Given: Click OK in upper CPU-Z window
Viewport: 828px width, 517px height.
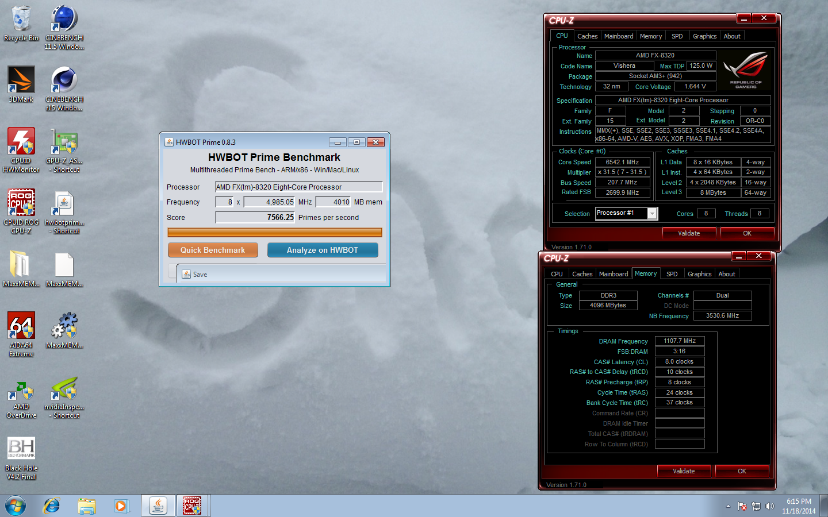Looking at the screenshot, I should pyautogui.click(x=747, y=233).
